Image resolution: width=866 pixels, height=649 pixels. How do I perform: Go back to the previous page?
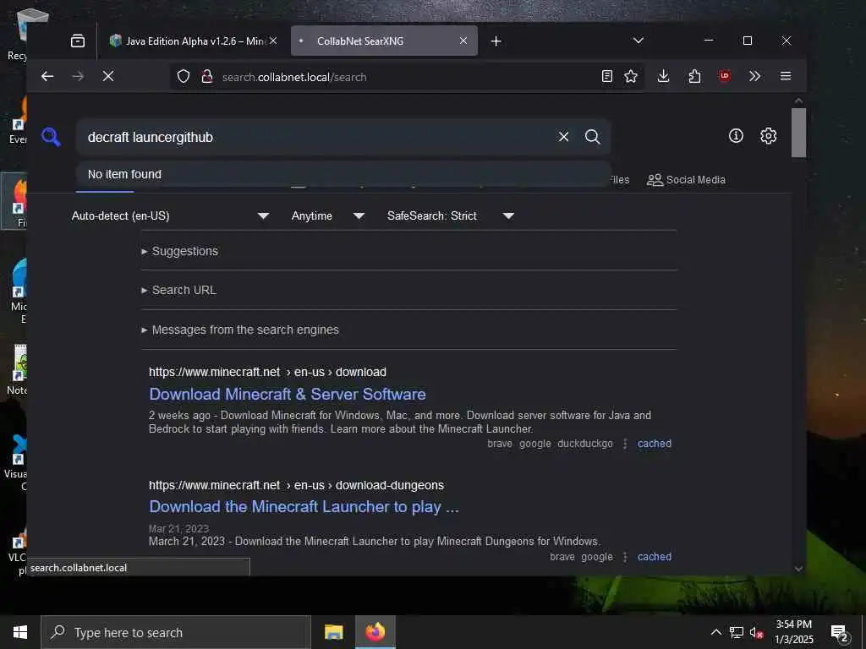coord(47,76)
